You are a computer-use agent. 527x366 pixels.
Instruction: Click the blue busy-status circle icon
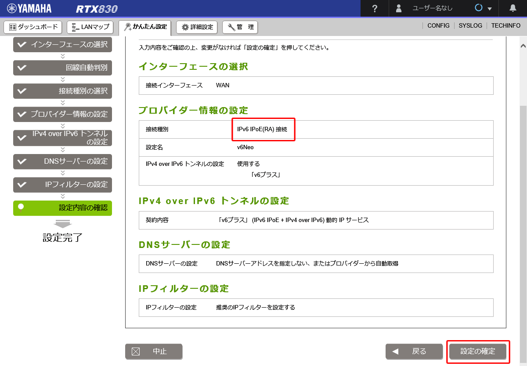point(479,8)
